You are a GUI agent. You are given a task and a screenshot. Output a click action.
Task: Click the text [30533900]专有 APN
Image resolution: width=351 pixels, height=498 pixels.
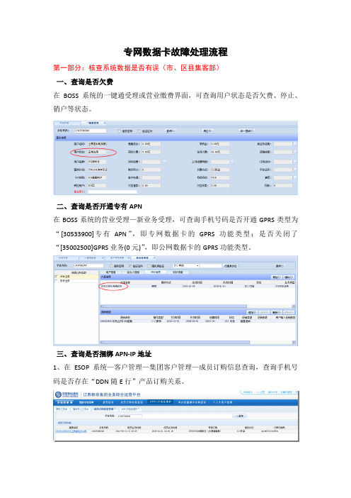[x=93, y=234]
